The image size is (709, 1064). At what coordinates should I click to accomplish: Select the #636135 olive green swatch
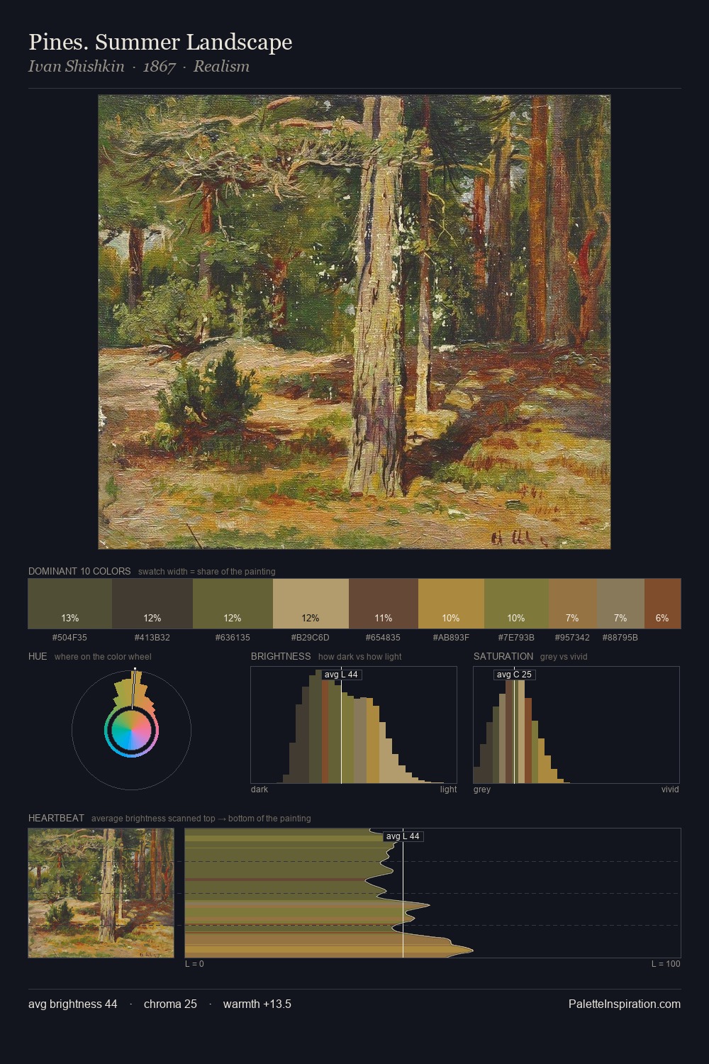pyautogui.click(x=233, y=604)
